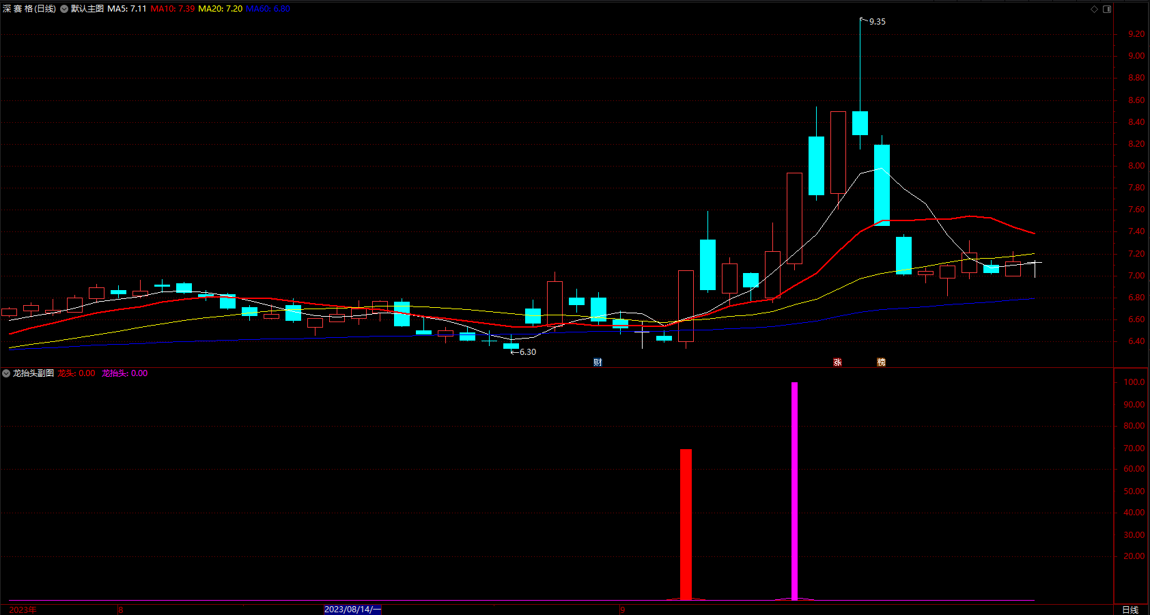Click the MA5: 7.11 label
The width and height of the screenshot is (1150, 615).
127,9
